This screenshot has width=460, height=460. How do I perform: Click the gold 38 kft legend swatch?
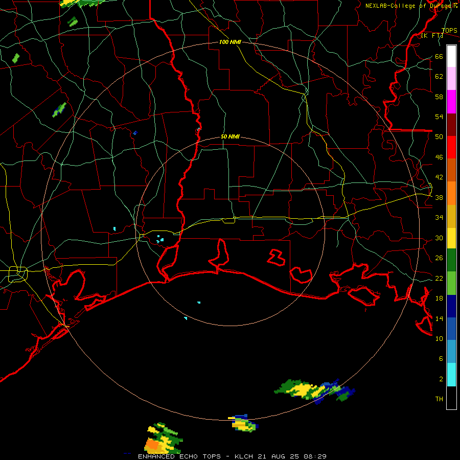coord(451,216)
